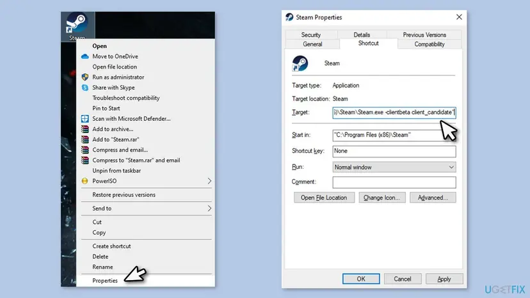530x298 pixels.
Task: Select Compress to "Steam.rar" and email
Action: pyautogui.click(x=136, y=160)
